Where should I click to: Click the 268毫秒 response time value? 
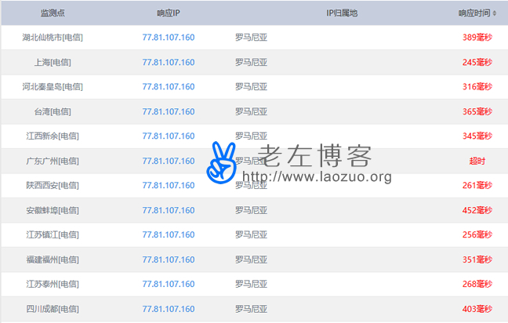coord(477,284)
